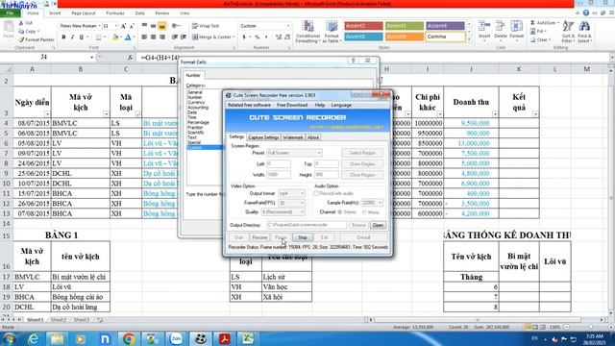Click the Open output directory button
Image resolution: width=615 pixels, height=346 pixels.
point(378,226)
